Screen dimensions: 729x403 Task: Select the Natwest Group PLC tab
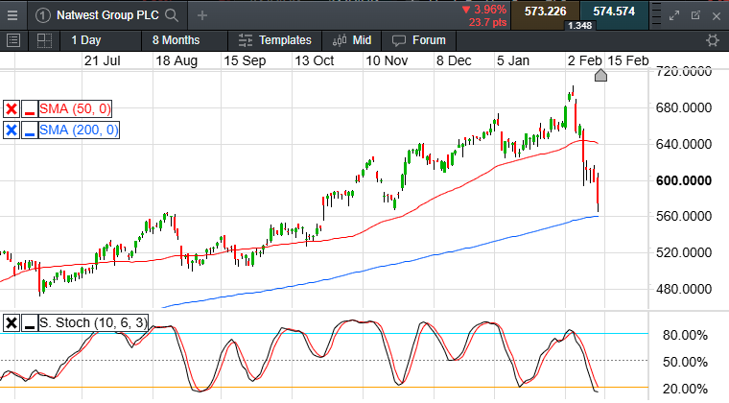pos(104,15)
